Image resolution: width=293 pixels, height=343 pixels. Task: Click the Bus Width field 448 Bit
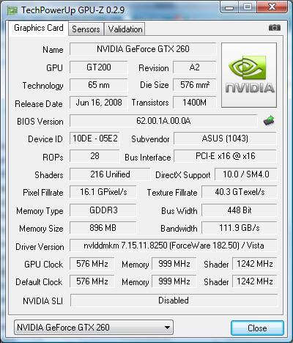240,210
